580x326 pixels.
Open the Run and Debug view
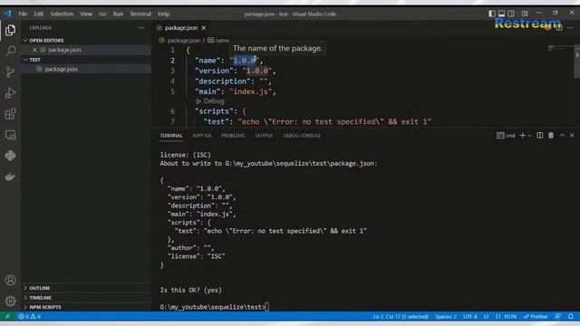tap(10, 92)
